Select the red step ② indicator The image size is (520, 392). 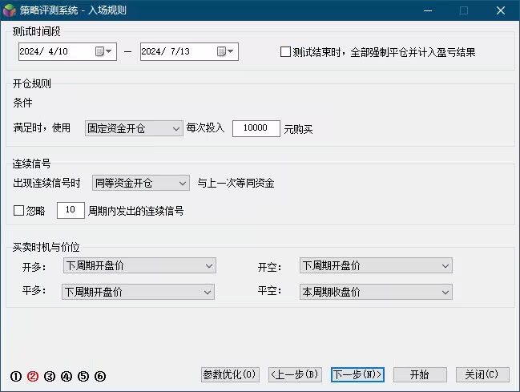(33, 376)
